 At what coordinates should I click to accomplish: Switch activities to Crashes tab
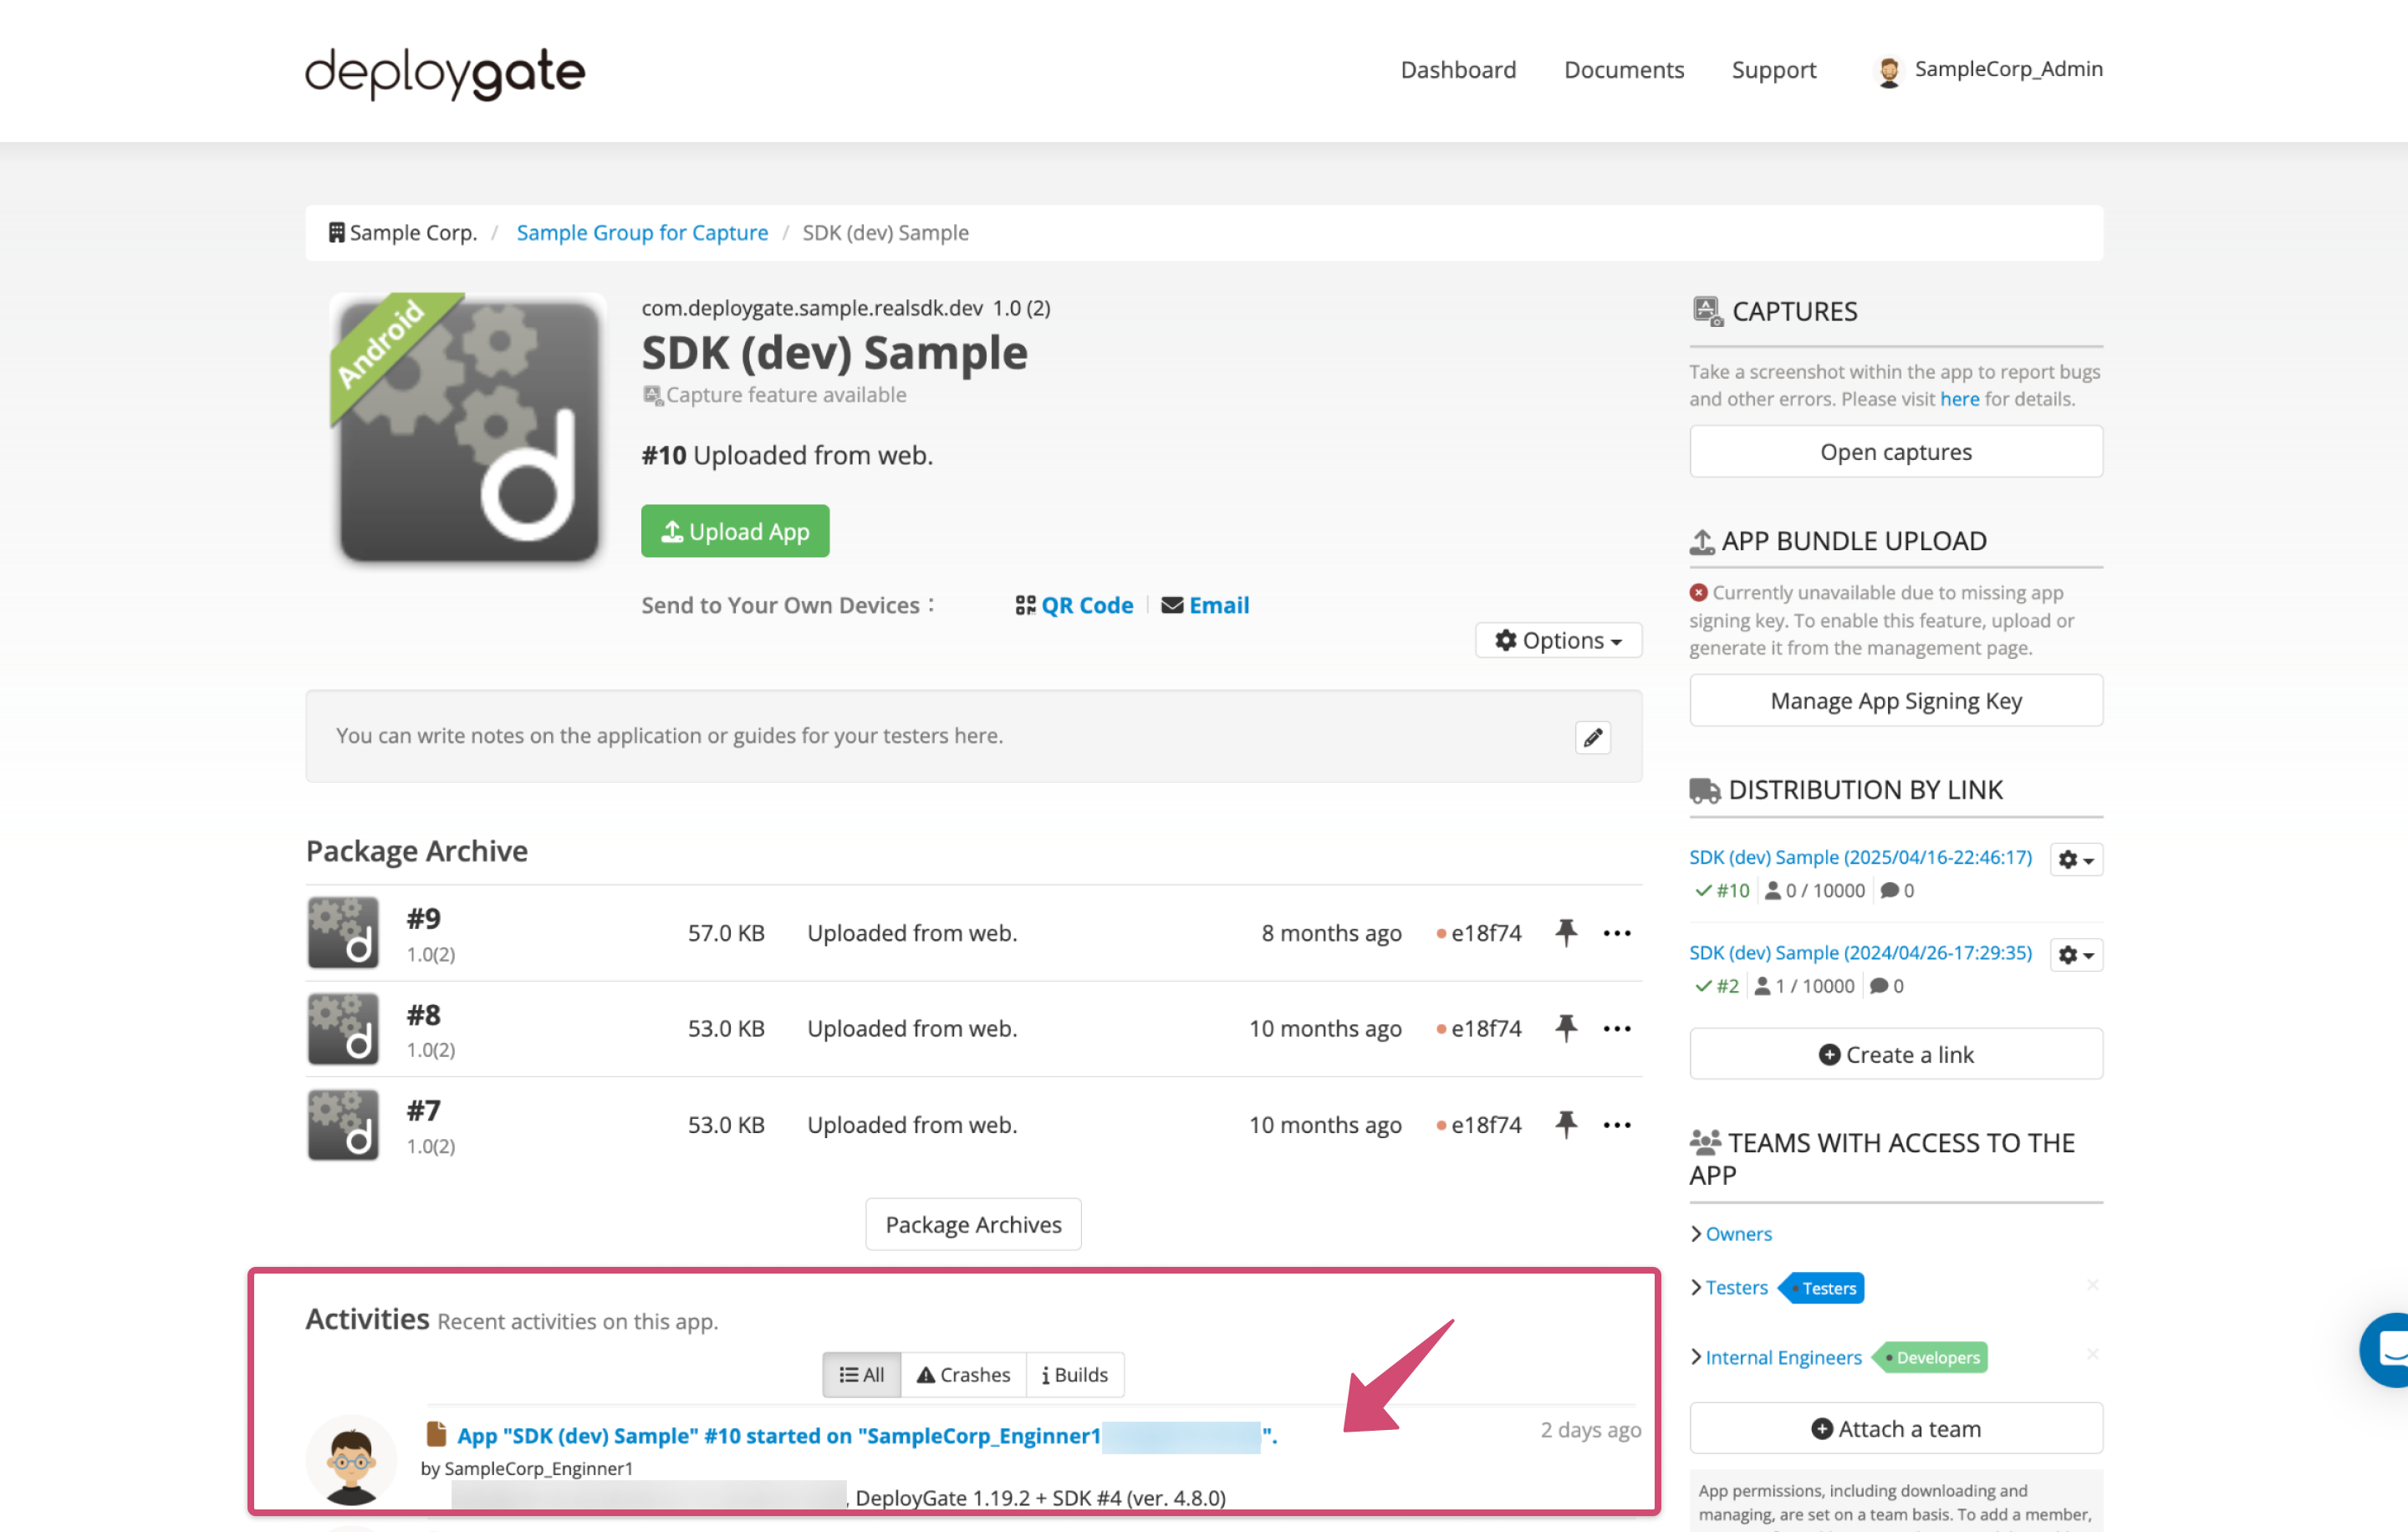(963, 1374)
